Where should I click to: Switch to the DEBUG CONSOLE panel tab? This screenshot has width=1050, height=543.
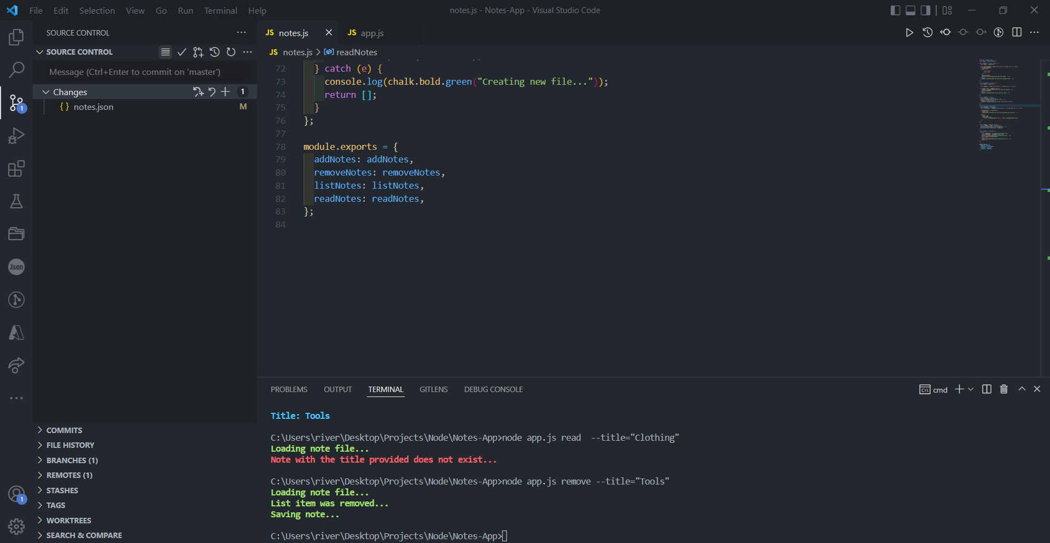tap(493, 389)
